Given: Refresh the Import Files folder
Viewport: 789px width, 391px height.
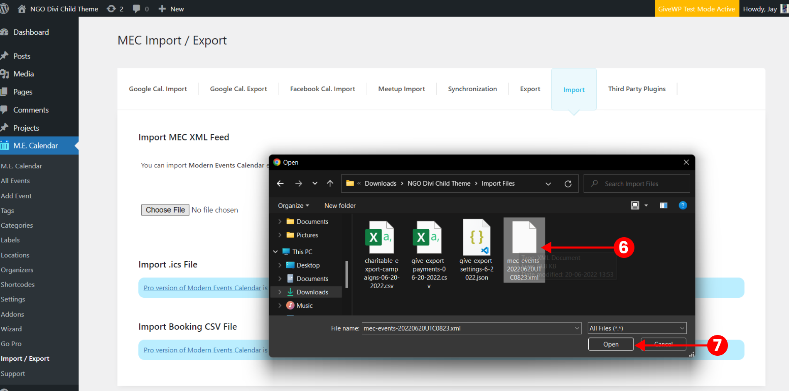Looking at the screenshot, I should click(568, 184).
